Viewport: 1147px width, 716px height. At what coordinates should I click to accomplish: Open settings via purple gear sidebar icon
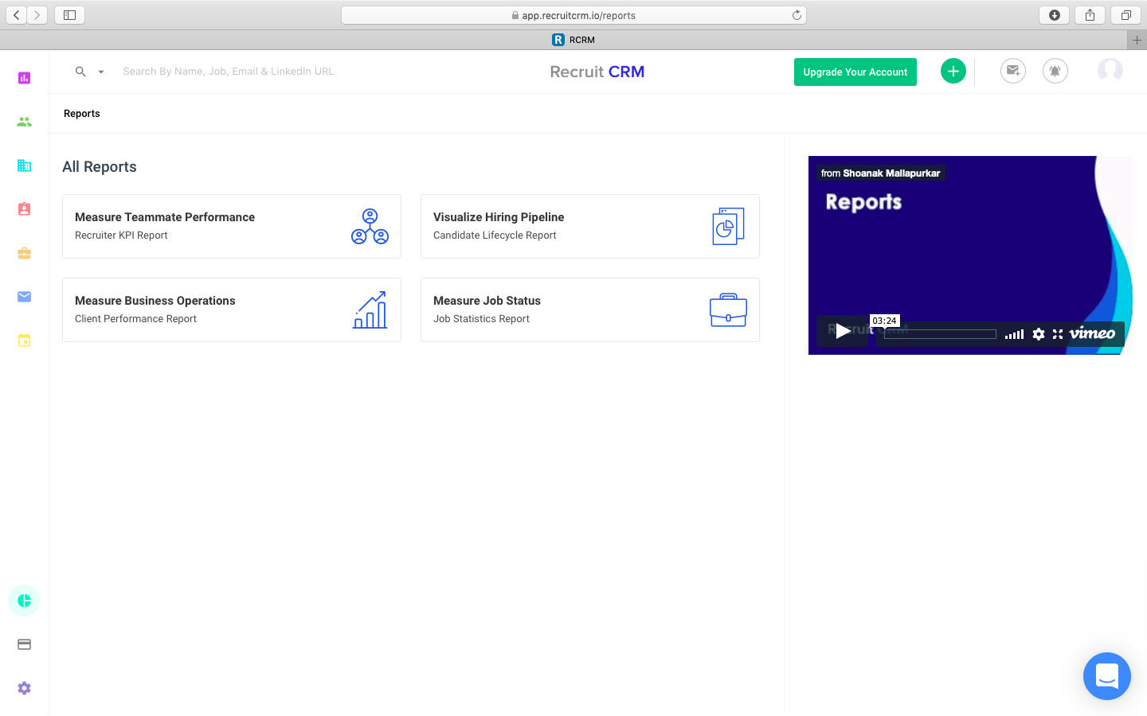click(24, 688)
